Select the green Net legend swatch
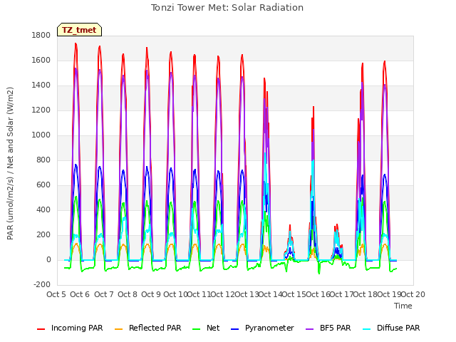Viewport: 456px width, 342px height. pyautogui.click(x=197, y=328)
